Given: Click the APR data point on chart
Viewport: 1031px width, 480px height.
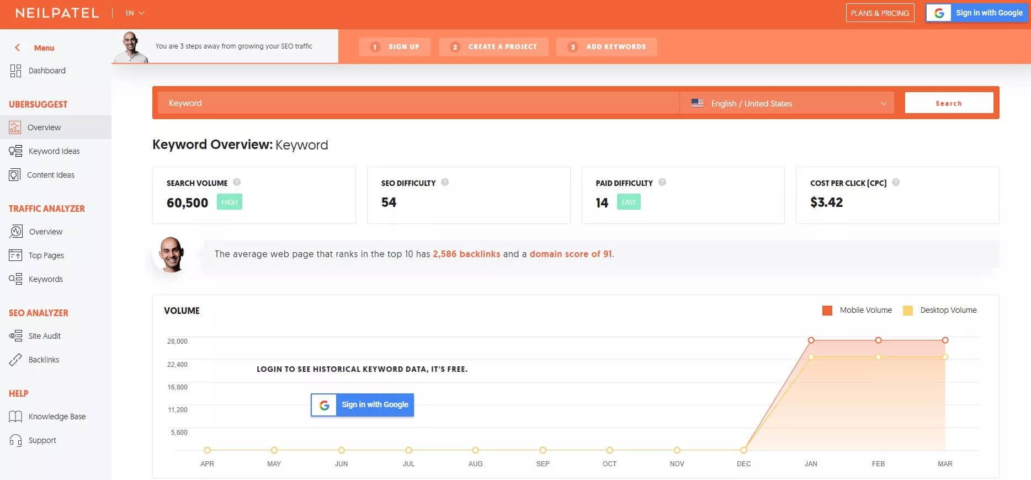Looking at the screenshot, I should pos(207,450).
